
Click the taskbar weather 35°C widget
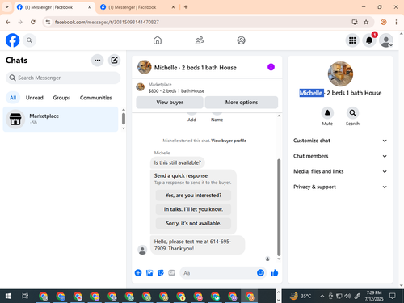(301, 297)
